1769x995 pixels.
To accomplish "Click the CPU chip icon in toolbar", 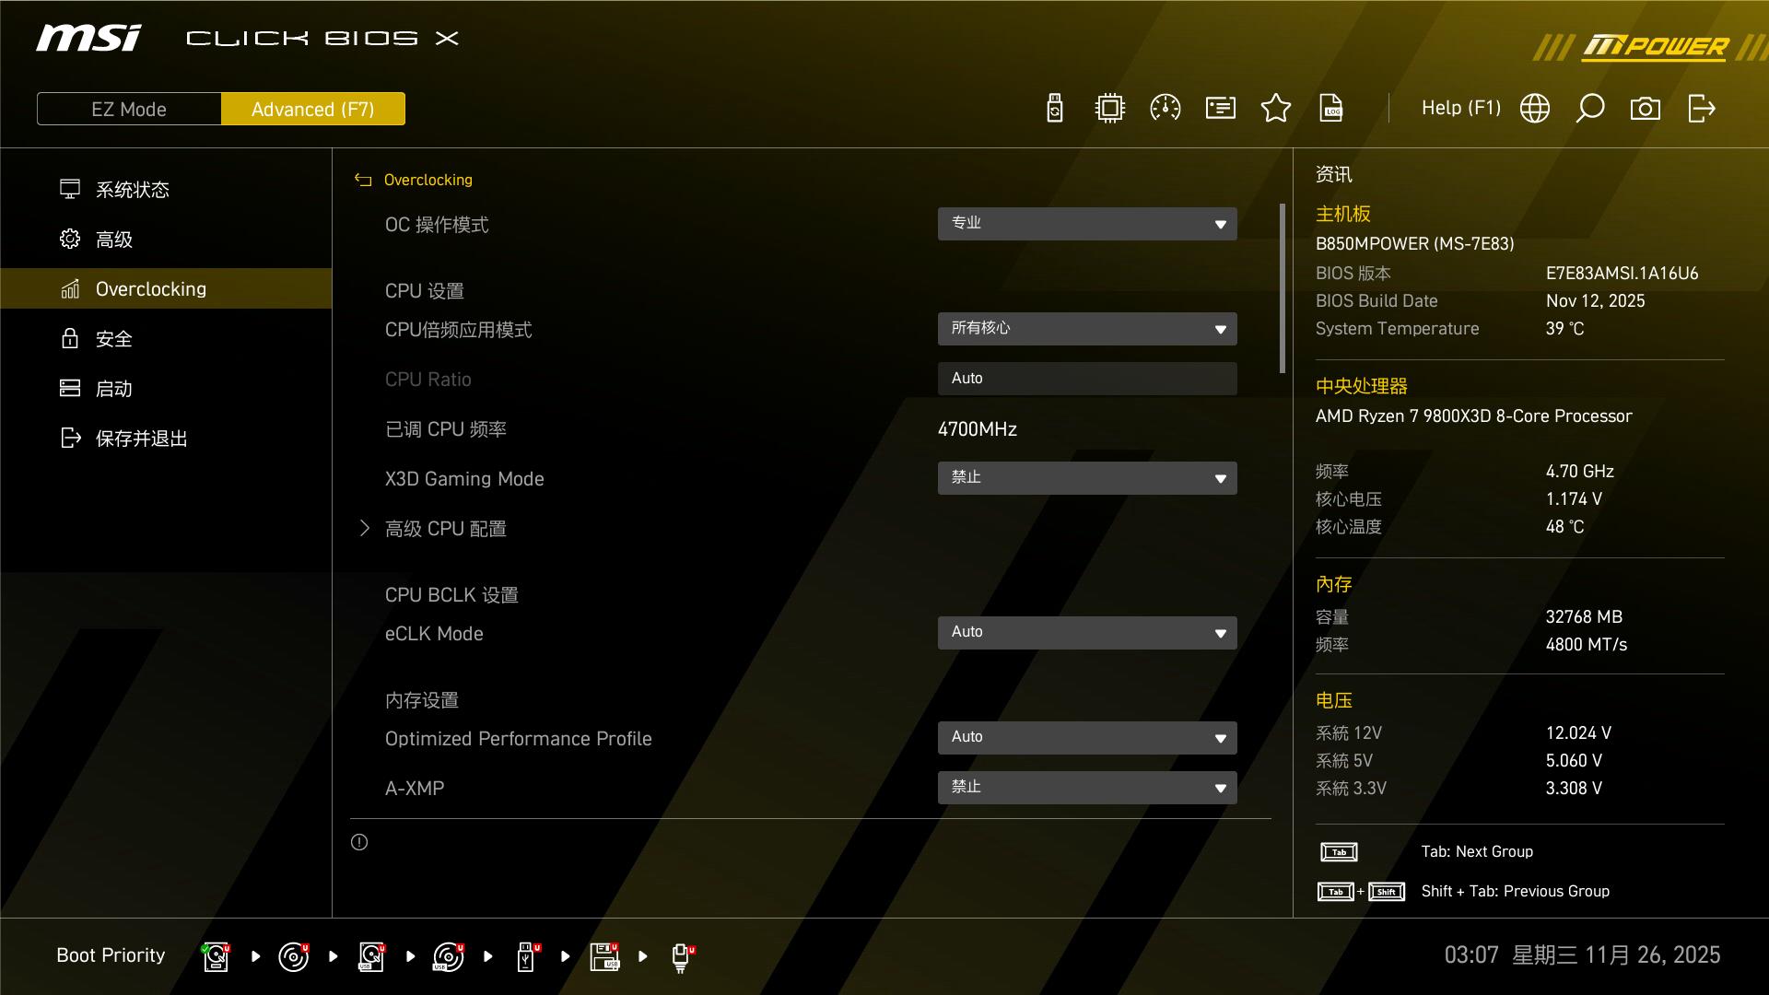I will pyautogui.click(x=1109, y=109).
